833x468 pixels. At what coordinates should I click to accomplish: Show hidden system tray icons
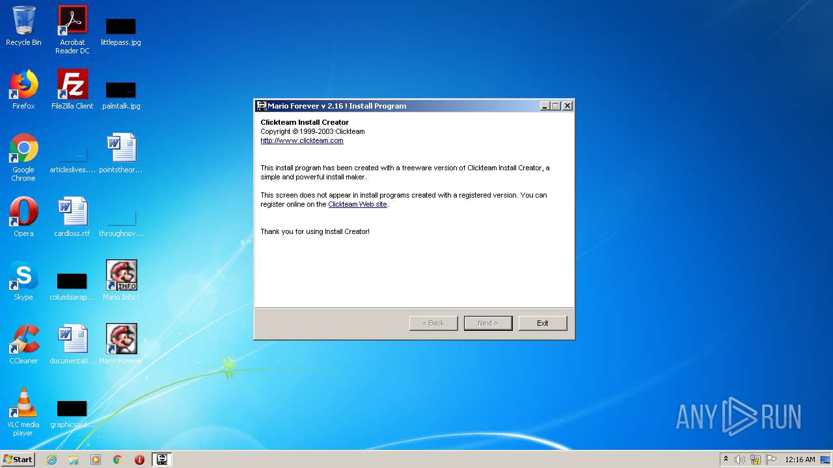tap(726, 459)
